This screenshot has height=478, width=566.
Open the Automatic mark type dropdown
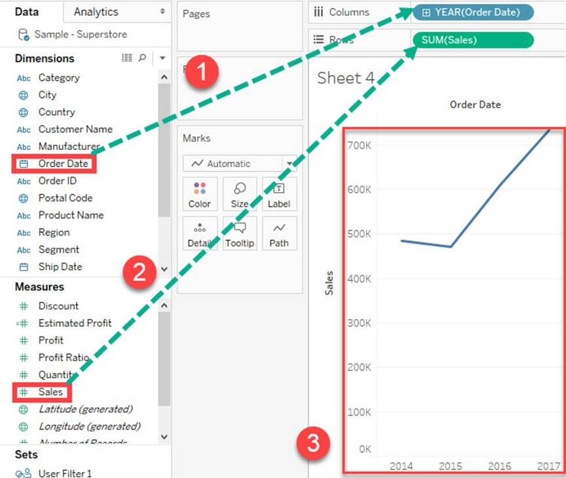(289, 164)
